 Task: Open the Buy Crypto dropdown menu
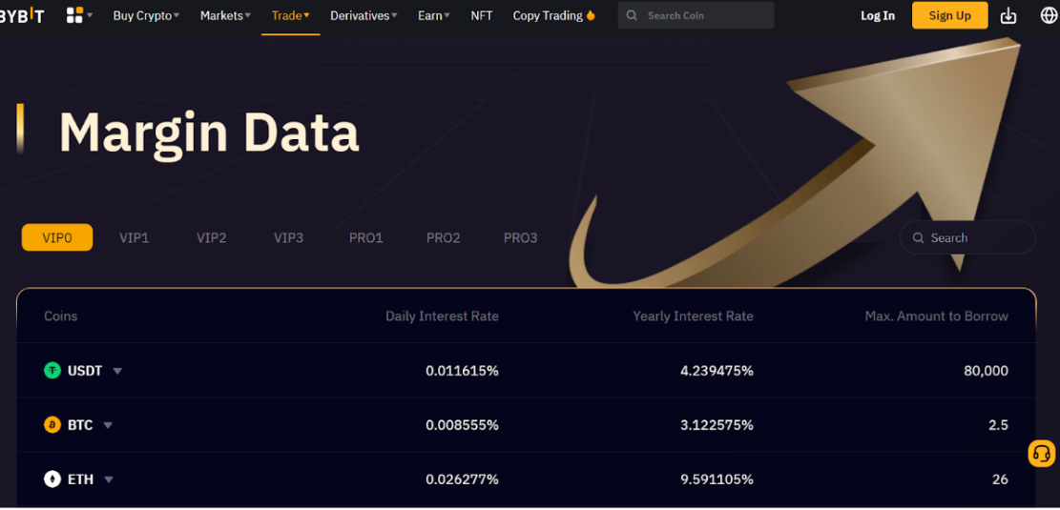click(146, 15)
